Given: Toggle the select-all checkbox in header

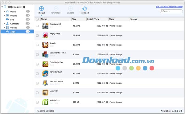Looking at the screenshot, I should (37, 19).
